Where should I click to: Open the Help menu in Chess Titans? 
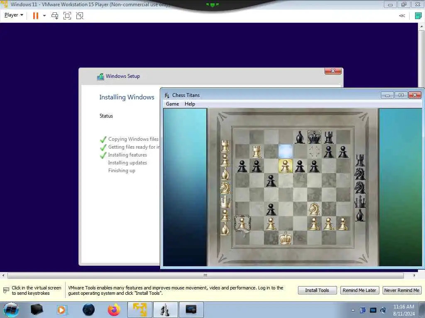[x=190, y=104]
